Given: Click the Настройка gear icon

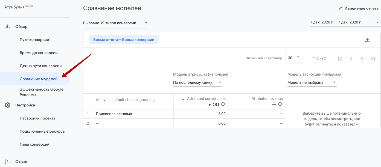Looking at the screenshot, I should coord(8,105).
